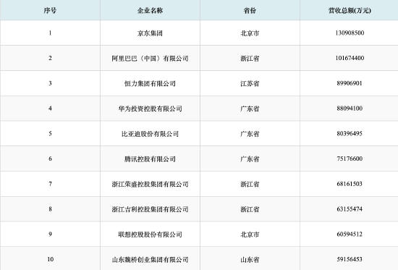Select 华为投资控股有限公司 cell

(150, 109)
